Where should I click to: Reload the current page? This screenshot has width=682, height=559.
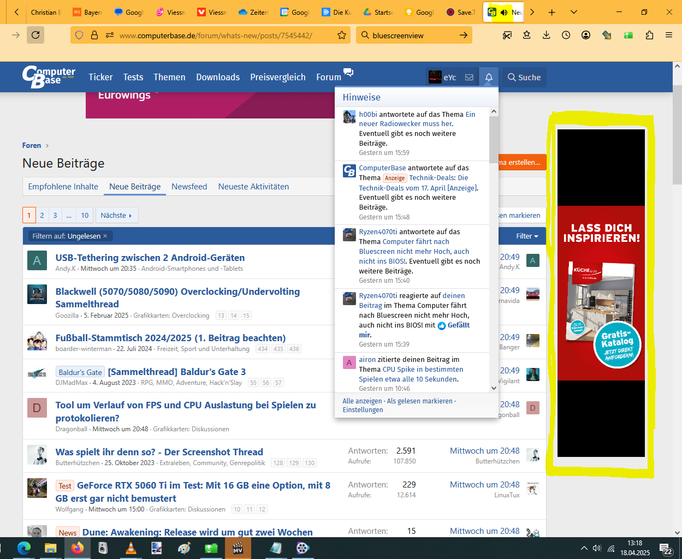pos(35,35)
